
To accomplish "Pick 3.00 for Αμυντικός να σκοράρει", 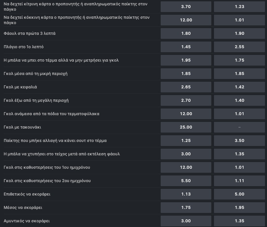I will [186, 221].
